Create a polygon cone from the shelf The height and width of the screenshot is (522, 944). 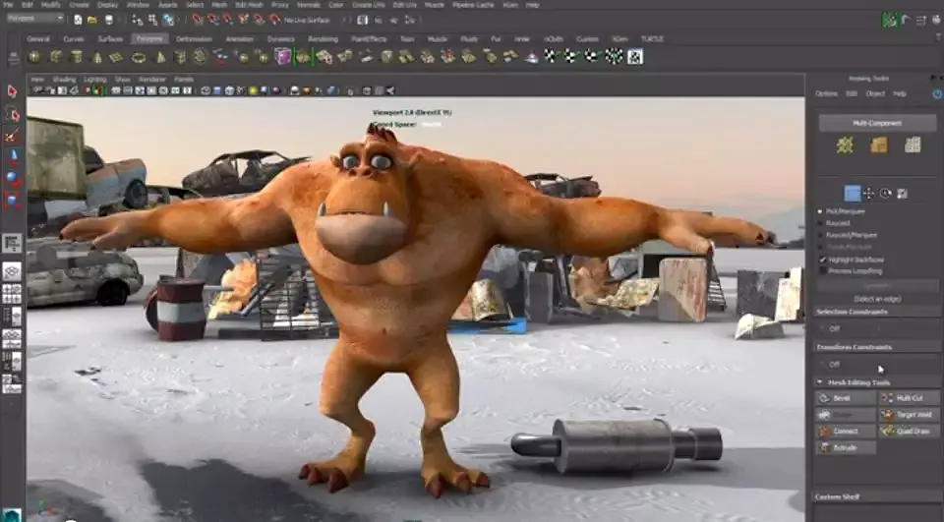[x=97, y=57]
